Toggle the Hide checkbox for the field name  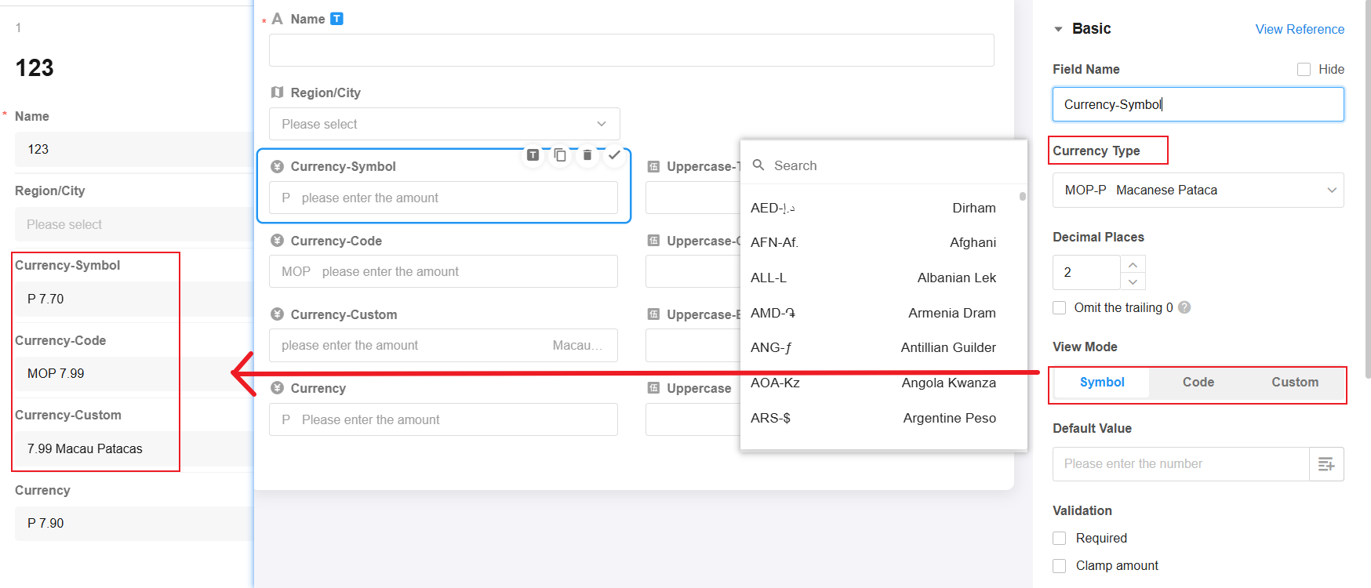(1304, 69)
